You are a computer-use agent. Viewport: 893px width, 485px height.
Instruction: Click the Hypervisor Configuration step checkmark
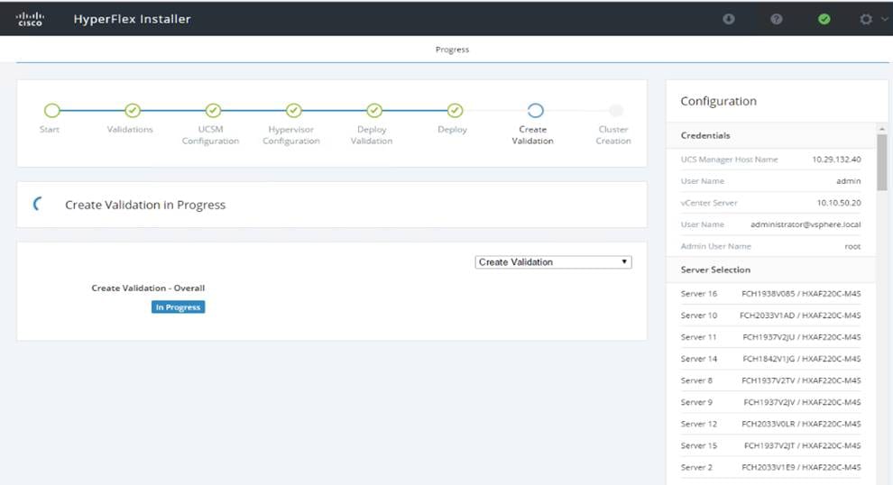[293, 111]
